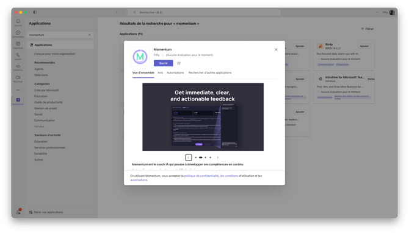This screenshot has height=233, width=409.
Task: Click the Momentum app logo
Action: (x=140, y=57)
